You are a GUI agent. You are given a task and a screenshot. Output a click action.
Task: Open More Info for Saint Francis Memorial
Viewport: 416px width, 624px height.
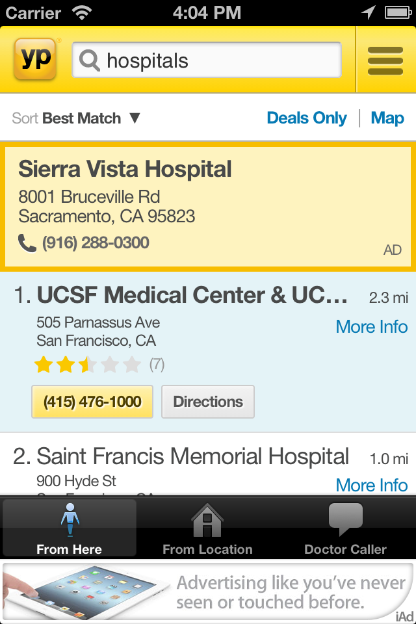pos(371,485)
